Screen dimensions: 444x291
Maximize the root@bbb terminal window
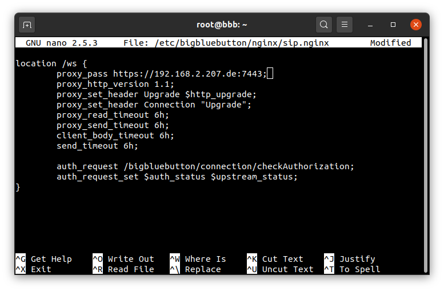(393, 25)
